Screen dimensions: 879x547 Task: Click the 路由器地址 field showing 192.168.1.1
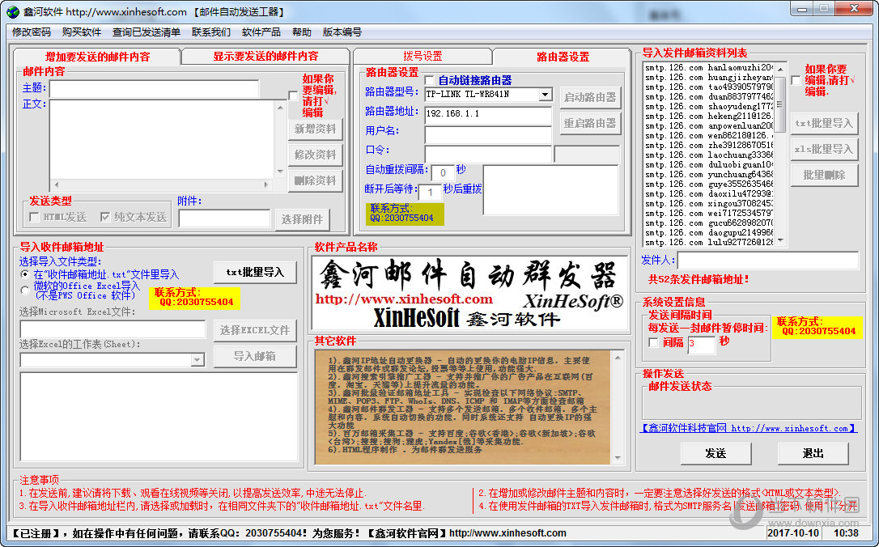[488, 114]
